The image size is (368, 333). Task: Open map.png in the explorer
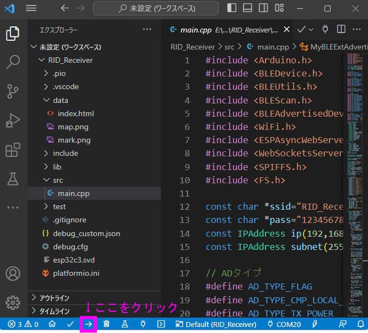[94, 127]
